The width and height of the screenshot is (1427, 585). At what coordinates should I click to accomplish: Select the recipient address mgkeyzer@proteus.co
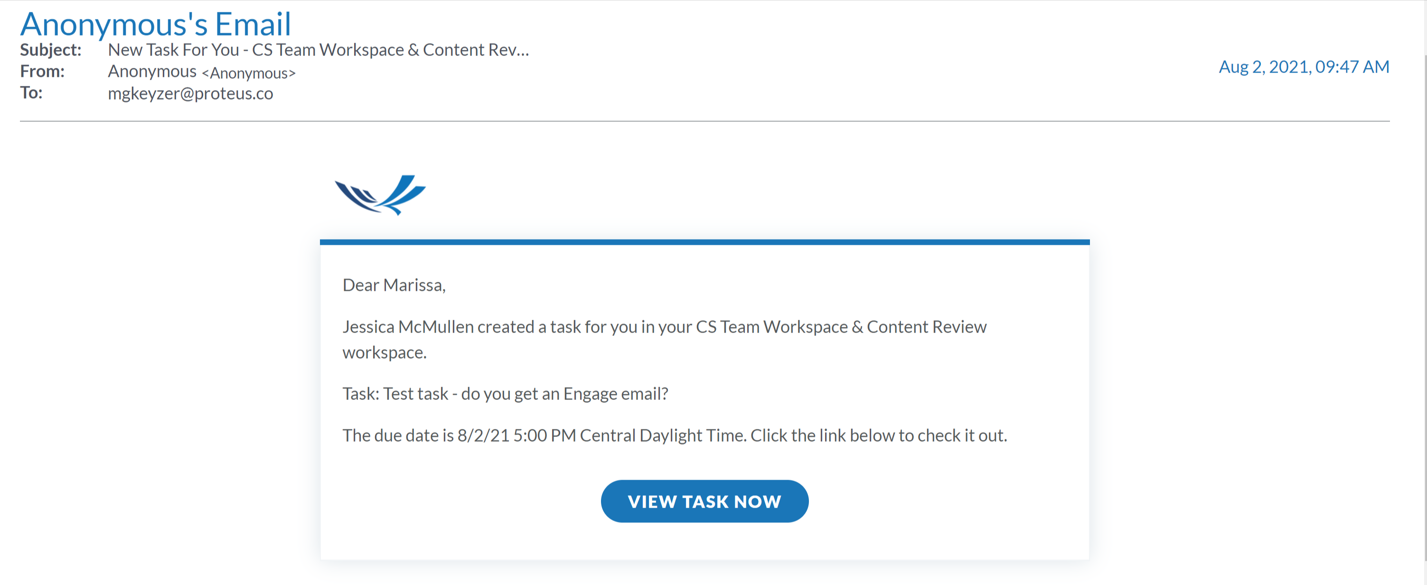coord(190,93)
